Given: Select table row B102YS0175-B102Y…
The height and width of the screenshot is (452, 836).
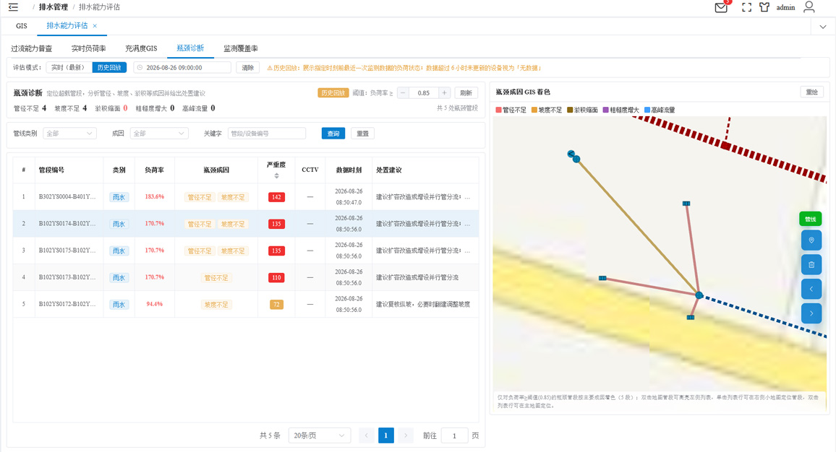Looking at the screenshot, I should [246, 251].
